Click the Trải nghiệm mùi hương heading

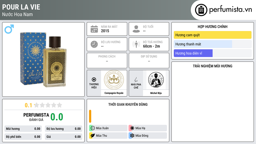click(x=212, y=66)
